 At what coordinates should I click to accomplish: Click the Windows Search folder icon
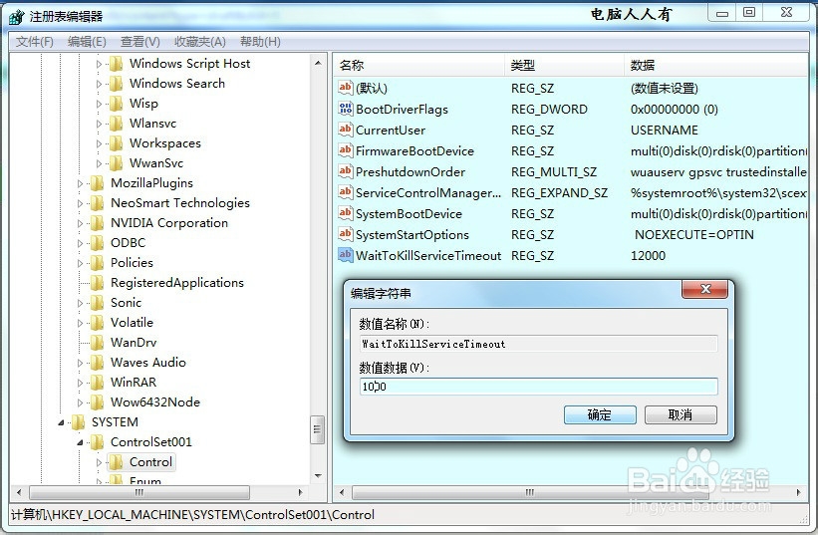point(116,84)
